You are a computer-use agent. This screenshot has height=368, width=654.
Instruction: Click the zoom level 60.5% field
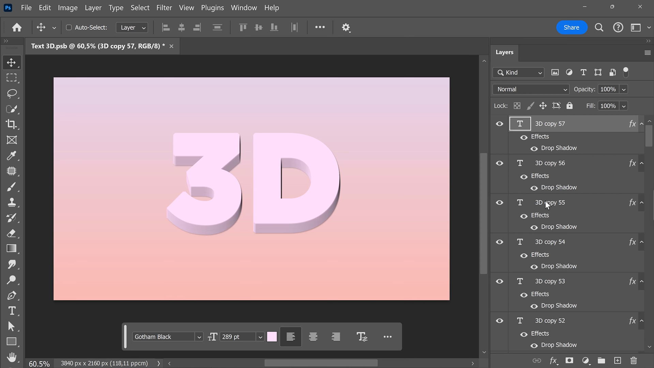(39, 364)
